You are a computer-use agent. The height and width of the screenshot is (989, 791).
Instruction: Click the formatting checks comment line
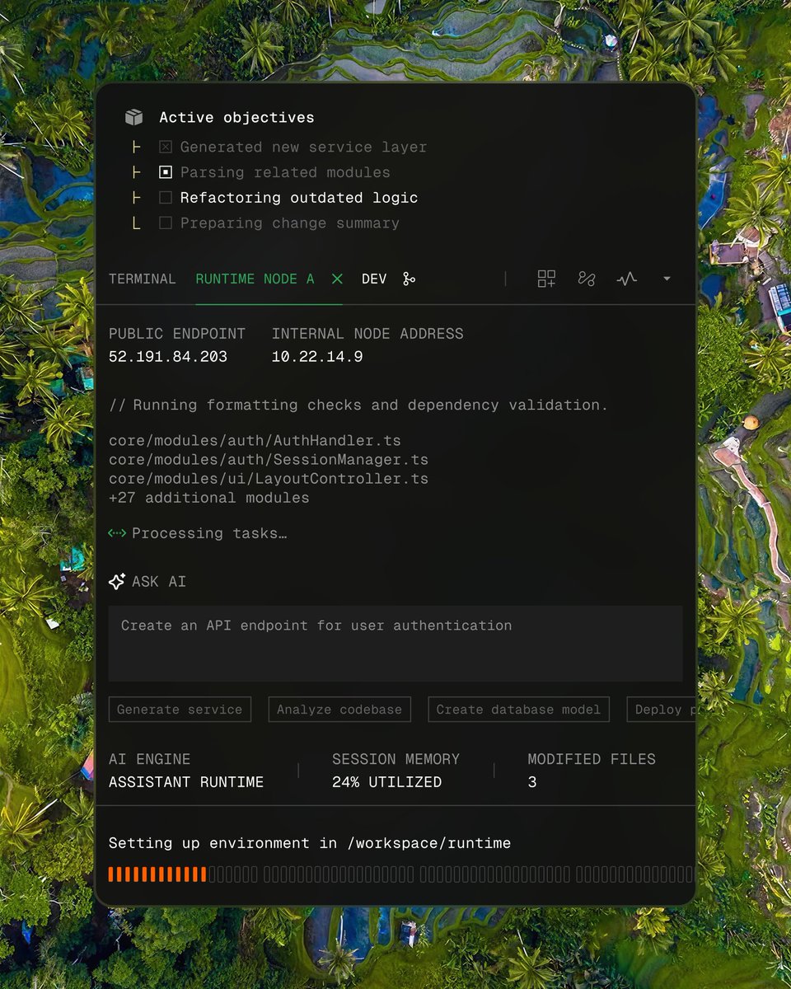coord(358,405)
